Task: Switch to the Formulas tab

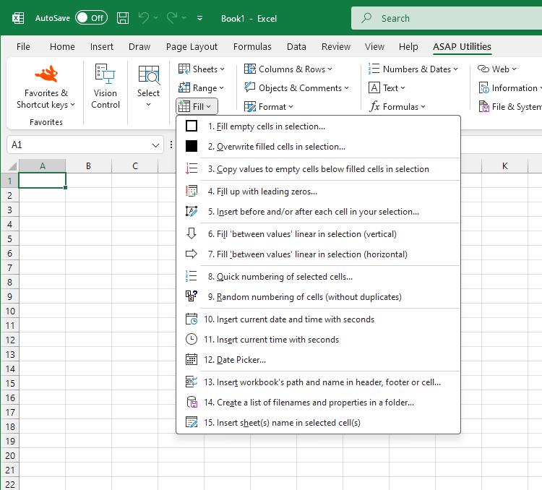Action: 252,47
